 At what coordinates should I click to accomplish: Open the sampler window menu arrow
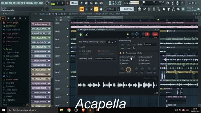pyautogui.click(x=78, y=30)
